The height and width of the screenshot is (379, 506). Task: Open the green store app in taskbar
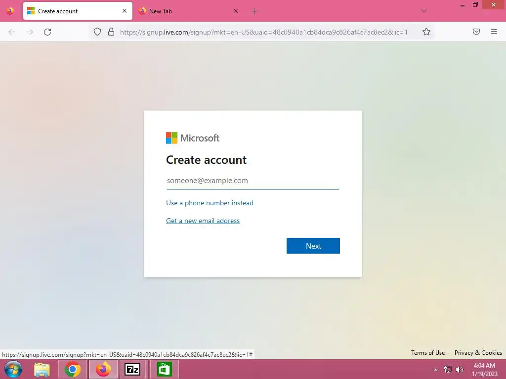(x=164, y=369)
